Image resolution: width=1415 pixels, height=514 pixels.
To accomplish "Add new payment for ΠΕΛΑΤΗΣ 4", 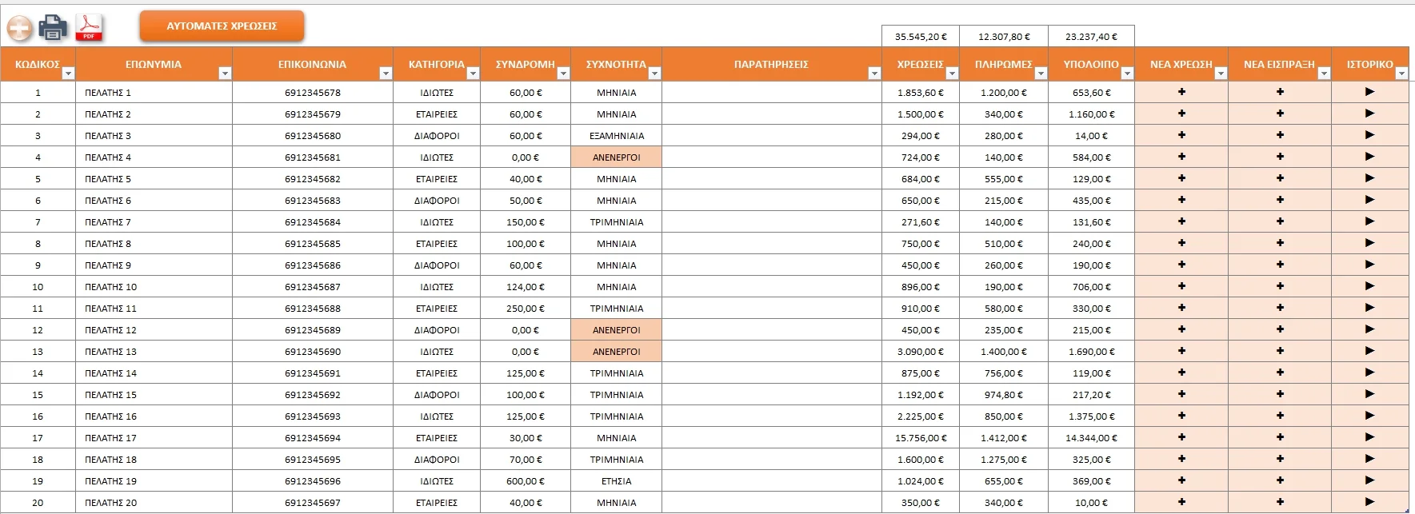I will 1280,157.
